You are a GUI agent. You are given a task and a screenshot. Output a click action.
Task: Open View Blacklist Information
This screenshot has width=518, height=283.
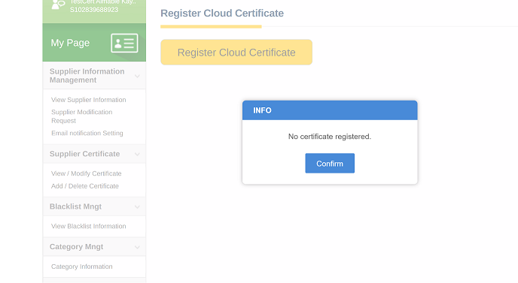[x=89, y=227]
